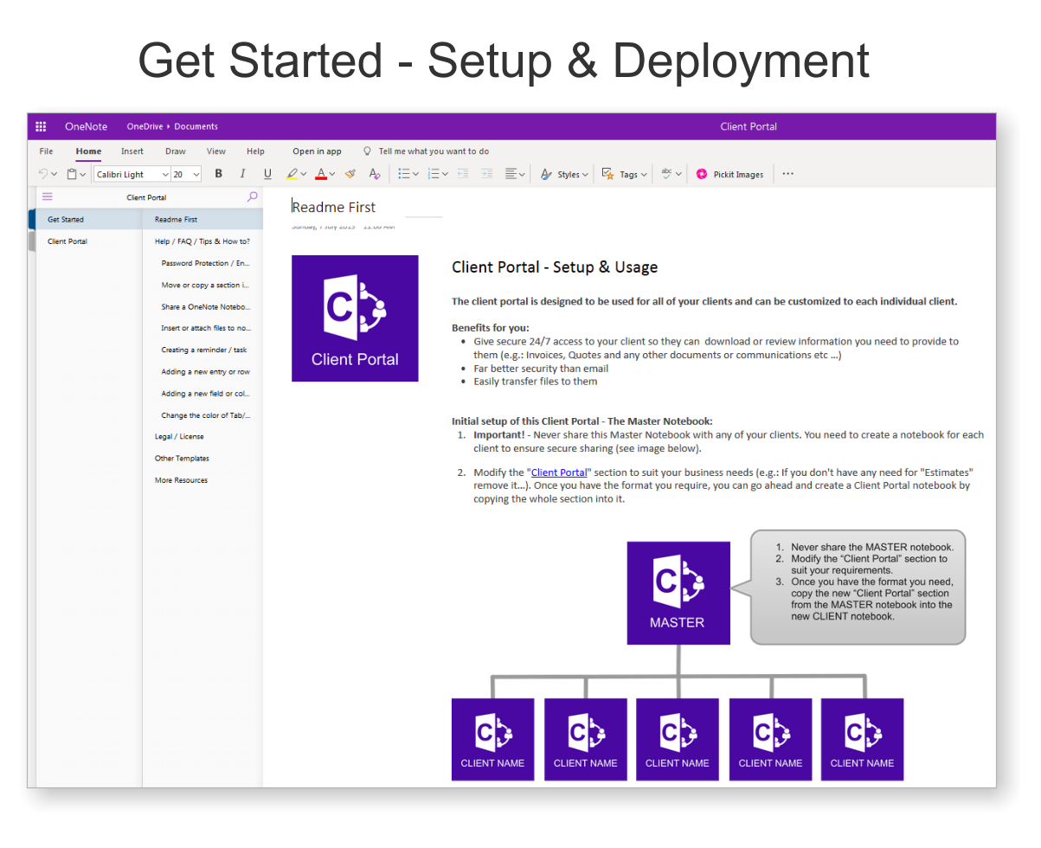
Task: Click the OneDrive breadcrumb link
Action: coord(145,126)
